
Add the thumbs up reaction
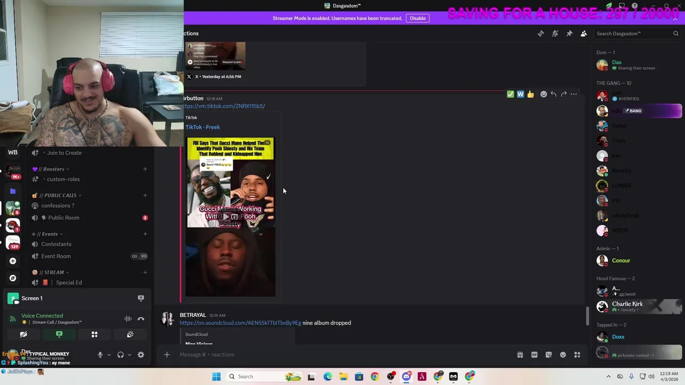530,94
